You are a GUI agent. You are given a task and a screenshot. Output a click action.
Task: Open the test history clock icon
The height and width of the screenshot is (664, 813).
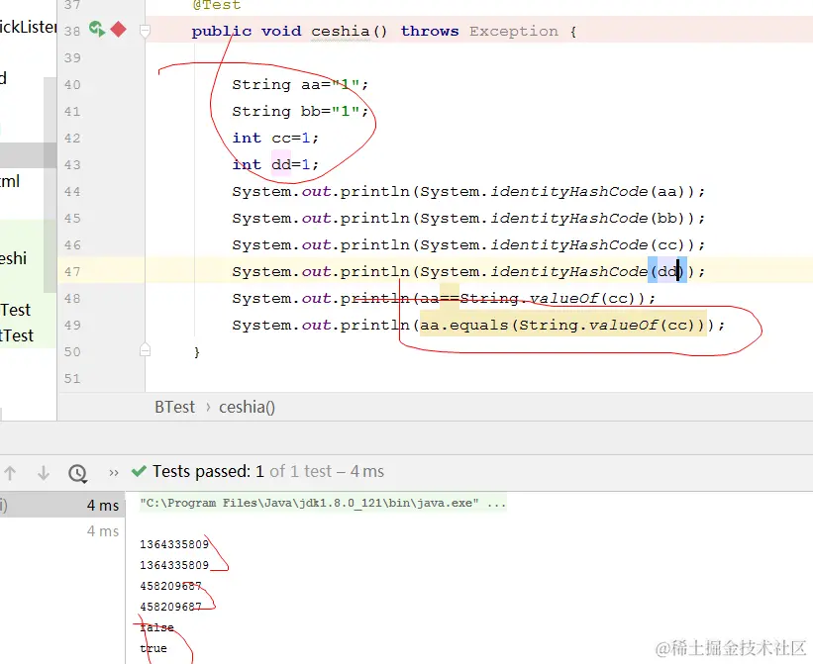tap(78, 473)
